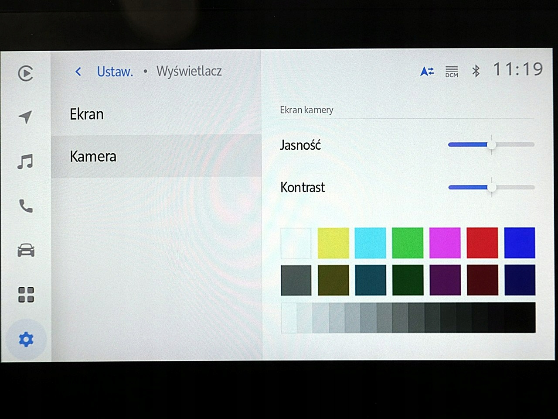Tap the DCM status icon
This screenshot has width=558, height=419.
click(452, 72)
